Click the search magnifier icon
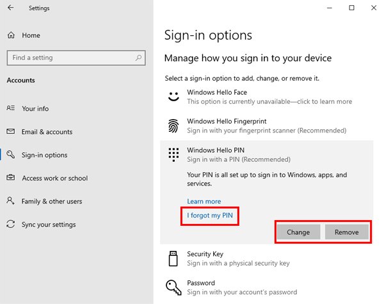This screenshot has width=384, height=304. pyautogui.click(x=138, y=58)
